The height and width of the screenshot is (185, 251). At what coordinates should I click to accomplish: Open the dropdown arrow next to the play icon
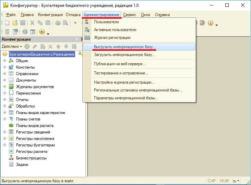coord(48,34)
